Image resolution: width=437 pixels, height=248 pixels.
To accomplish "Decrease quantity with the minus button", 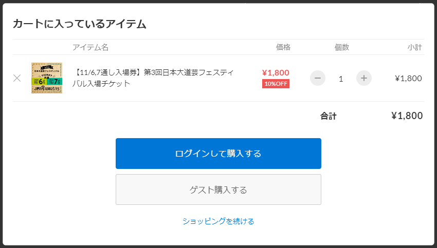I will coord(317,78).
